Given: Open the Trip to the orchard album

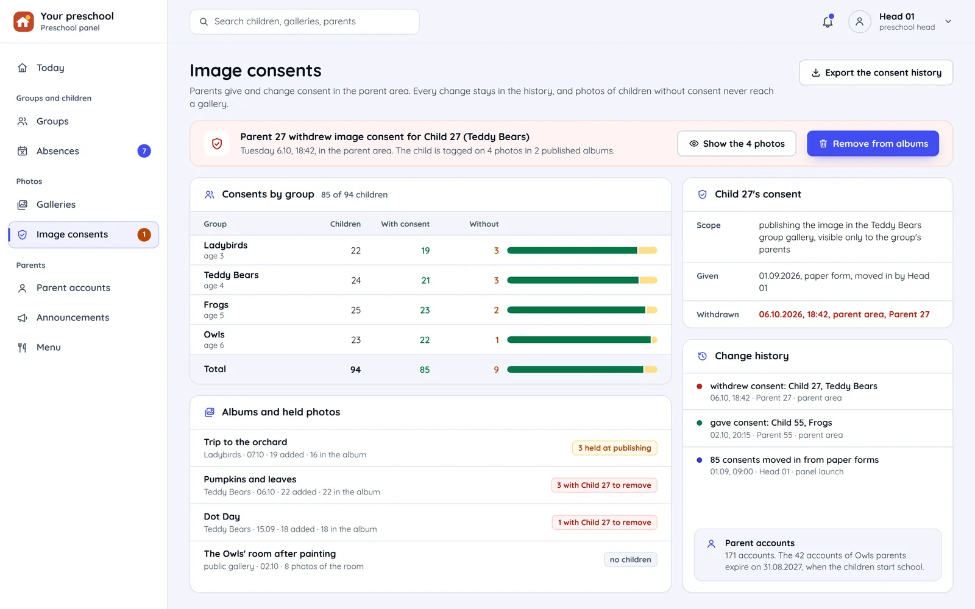Looking at the screenshot, I should (430, 448).
